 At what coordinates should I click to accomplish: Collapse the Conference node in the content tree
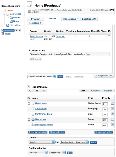pyautogui.click(x=4, y=14)
